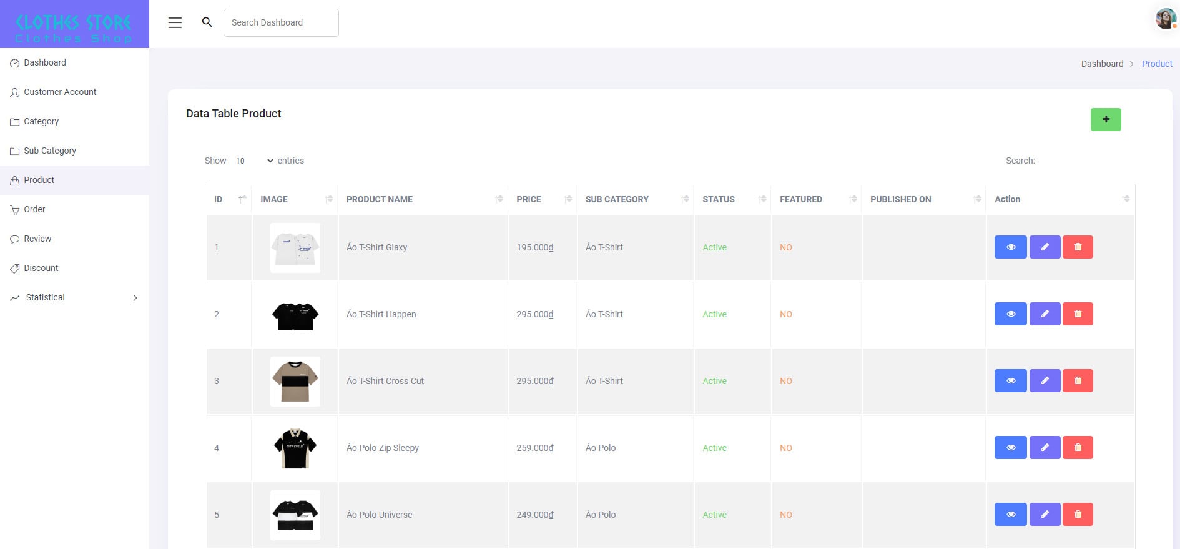The image size is (1180, 549).
Task: Open the user profile avatar
Action: (1165, 19)
